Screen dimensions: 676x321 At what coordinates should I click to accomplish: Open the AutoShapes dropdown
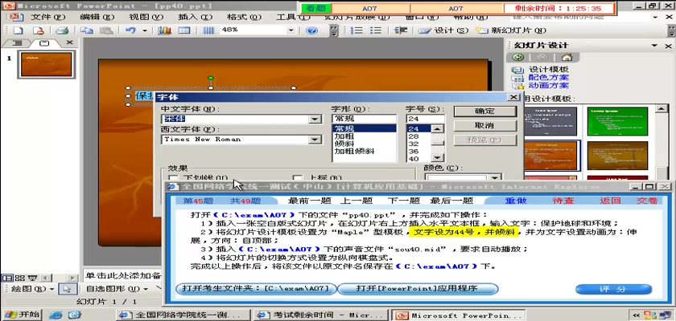117,289
